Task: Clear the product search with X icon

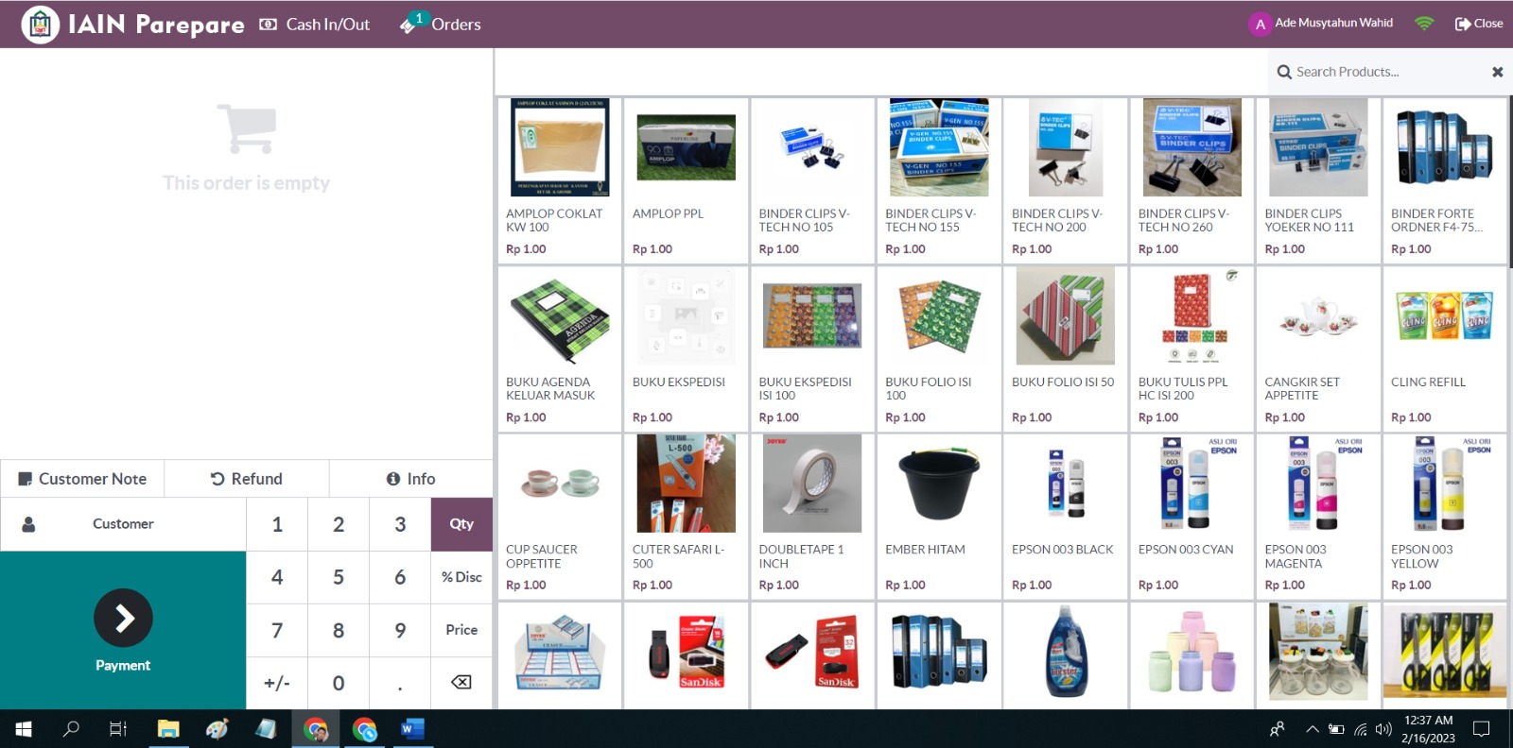Action: click(x=1497, y=72)
